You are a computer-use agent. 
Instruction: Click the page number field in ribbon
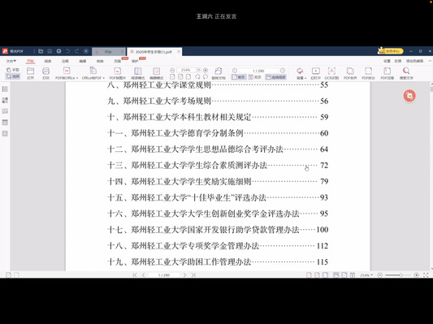click(258, 71)
